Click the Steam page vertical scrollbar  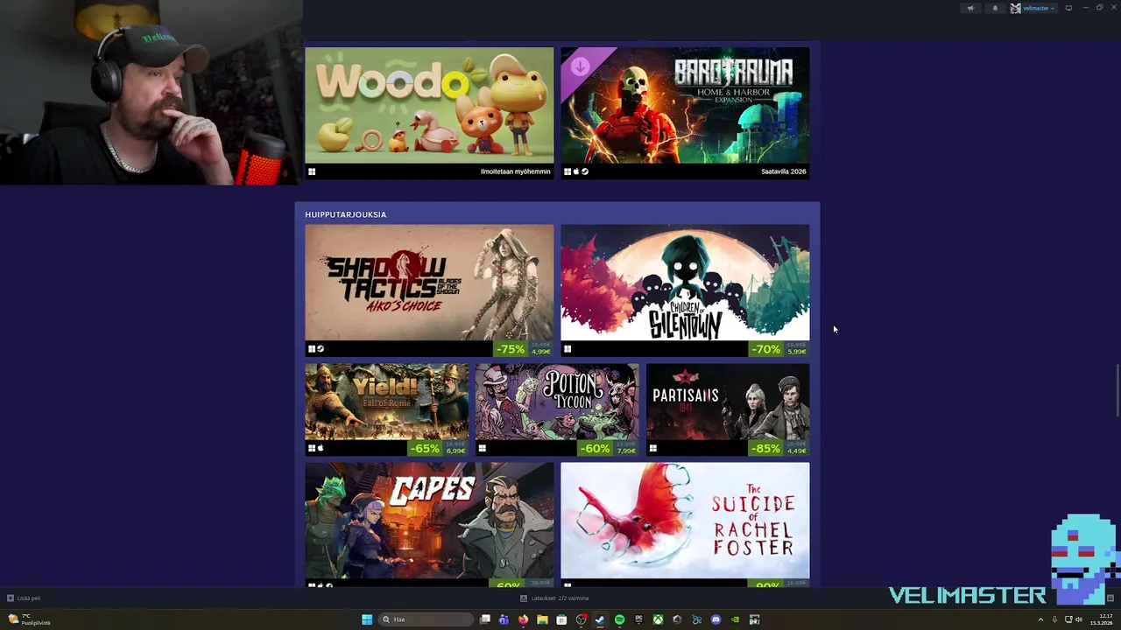pyautogui.click(x=1117, y=390)
